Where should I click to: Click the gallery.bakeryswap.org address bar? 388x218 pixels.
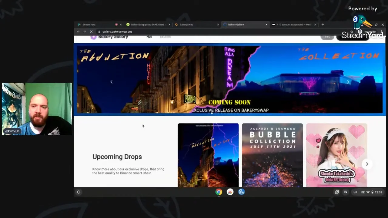117,31
